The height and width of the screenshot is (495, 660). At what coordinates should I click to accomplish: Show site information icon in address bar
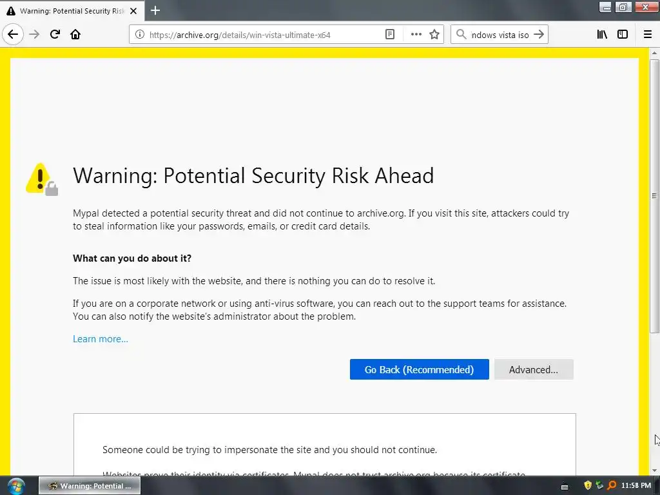point(140,35)
